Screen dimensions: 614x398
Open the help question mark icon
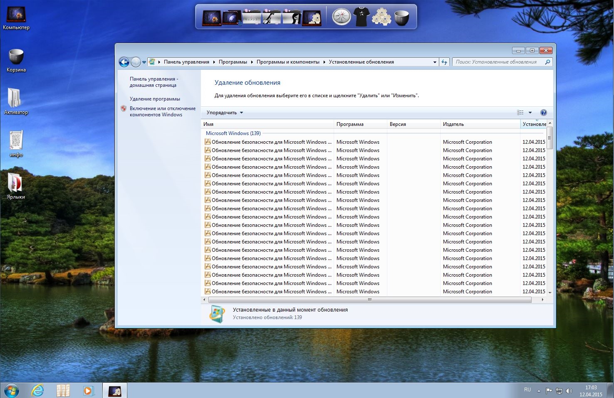click(543, 113)
